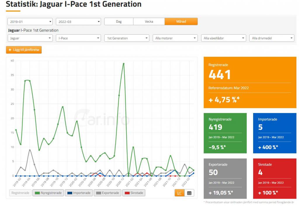Image resolution: width=299 pixels, height=206 pixels.
Task: Click the Lägg till jämförelse button
Action: click(x=24, y=50)
